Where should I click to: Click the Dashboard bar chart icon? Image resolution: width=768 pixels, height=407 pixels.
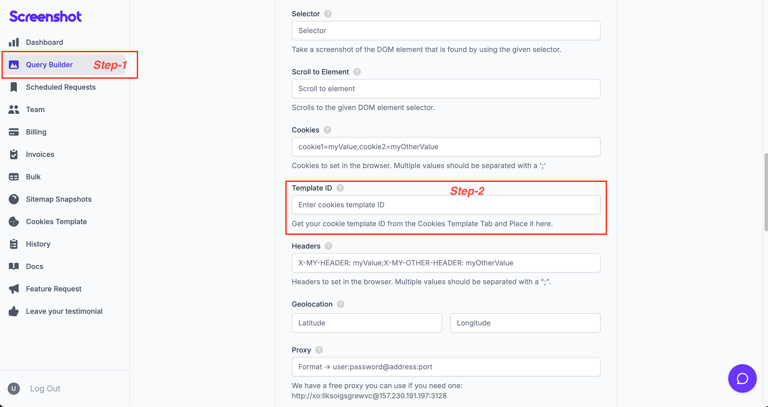pos(14,42)
